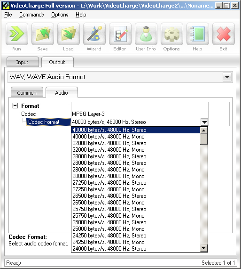
Task: Choose 24000 bytes/s, 48000 Hz, Stereo
Action: 136,249
